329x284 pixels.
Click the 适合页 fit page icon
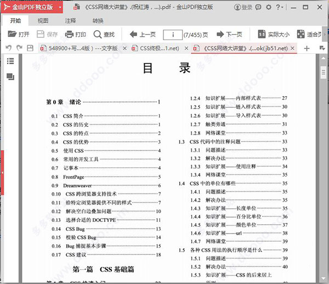click(300, 34)
